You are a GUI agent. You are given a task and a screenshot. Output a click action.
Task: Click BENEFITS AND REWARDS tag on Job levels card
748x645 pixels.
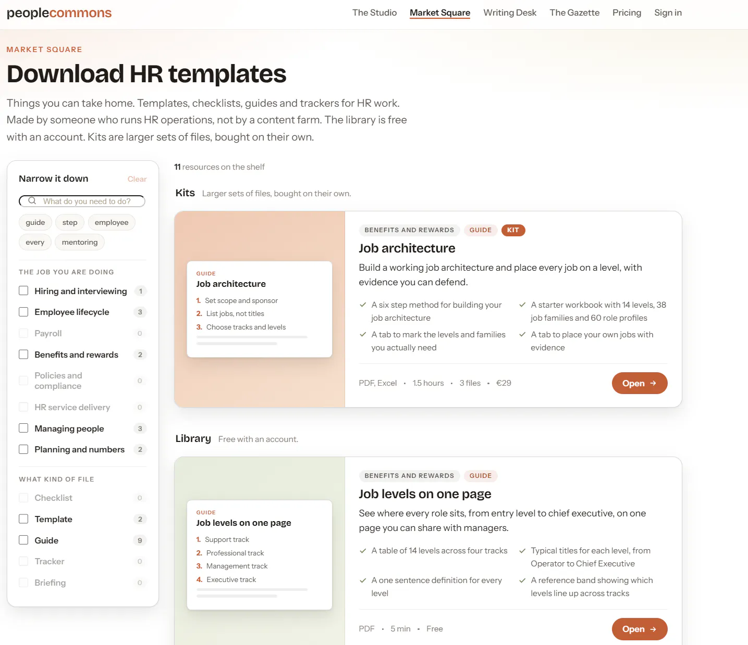(409, 476)
